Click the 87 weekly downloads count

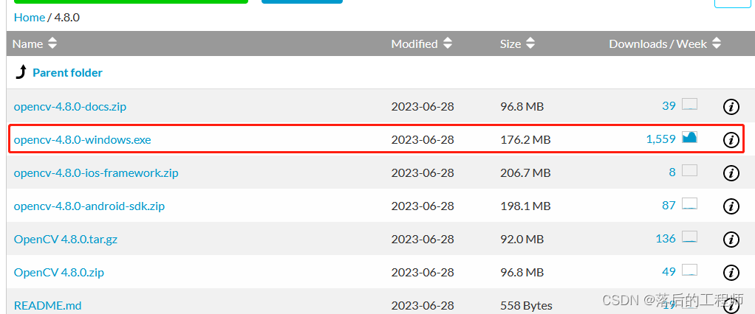669,206
